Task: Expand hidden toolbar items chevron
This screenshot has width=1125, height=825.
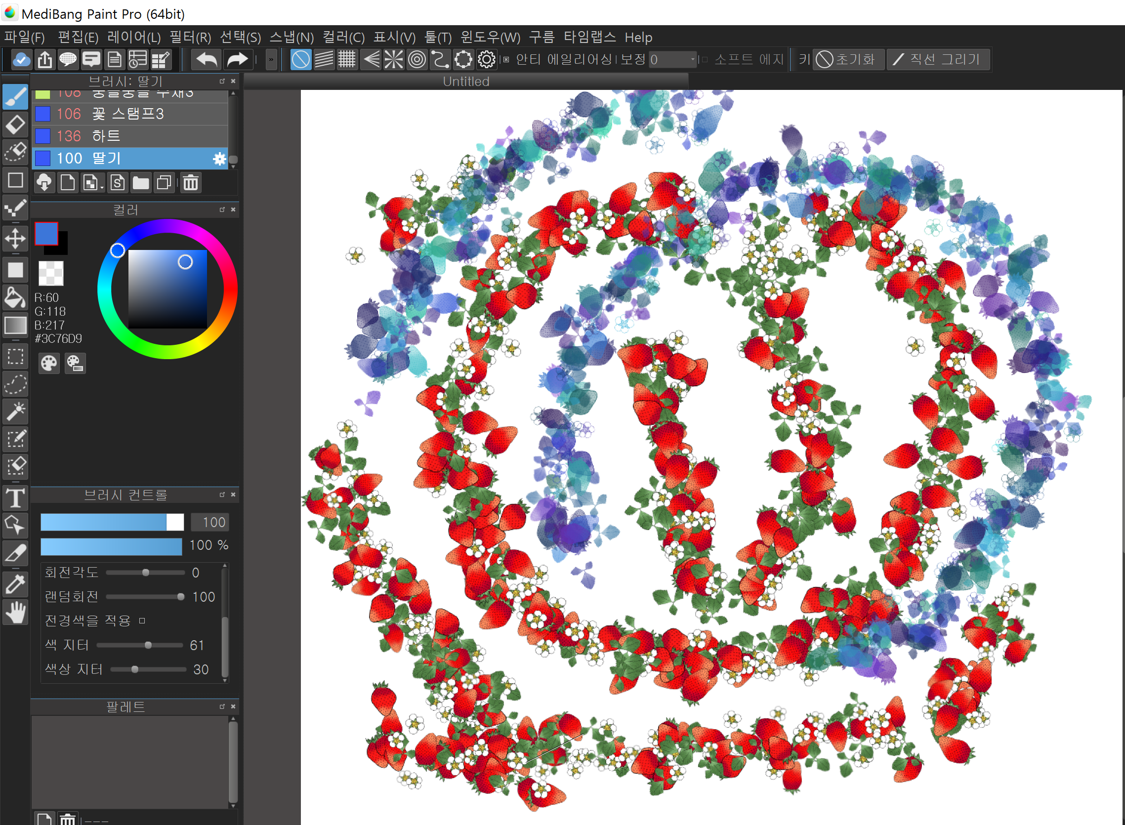Action: [271, 59]
